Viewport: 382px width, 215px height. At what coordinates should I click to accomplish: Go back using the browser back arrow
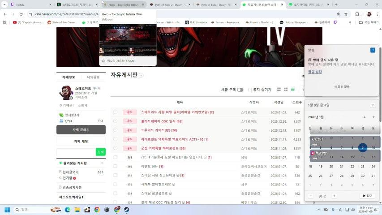[5, 14]
